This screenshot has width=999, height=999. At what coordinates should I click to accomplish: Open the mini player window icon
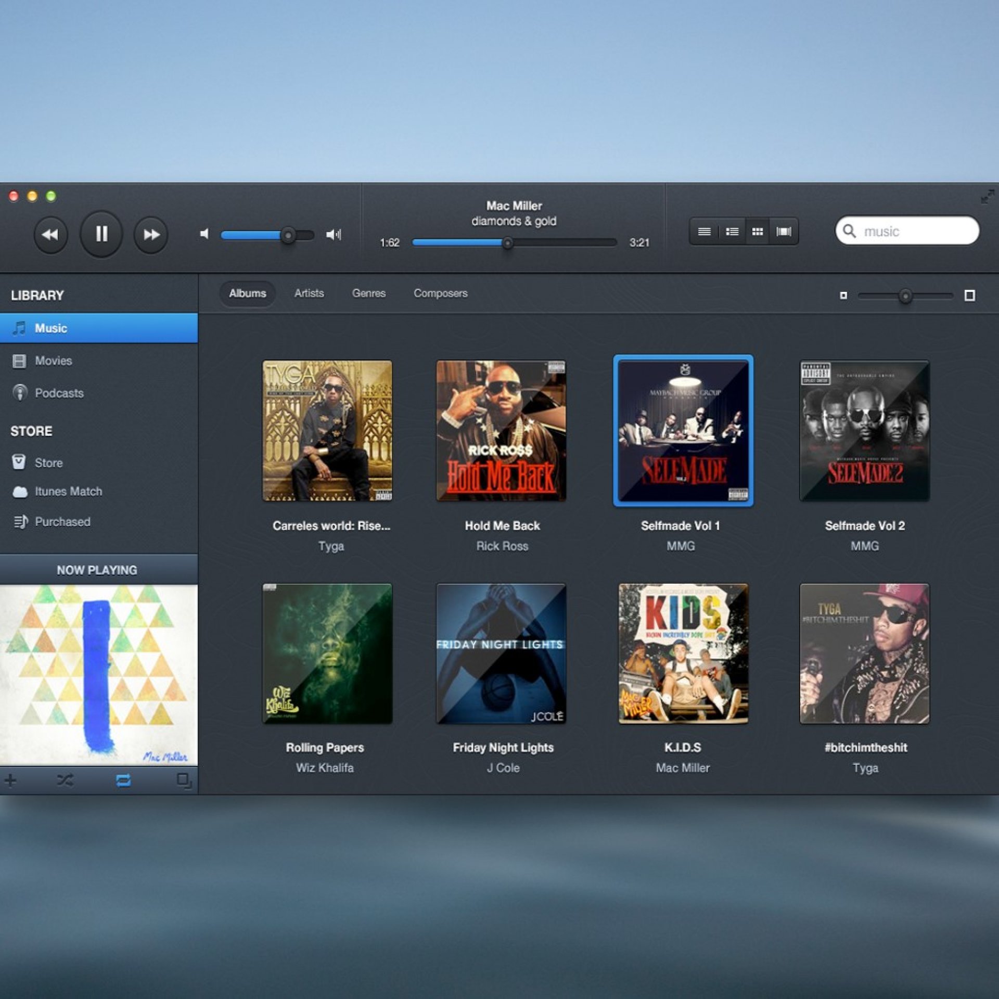click(184, 780)
